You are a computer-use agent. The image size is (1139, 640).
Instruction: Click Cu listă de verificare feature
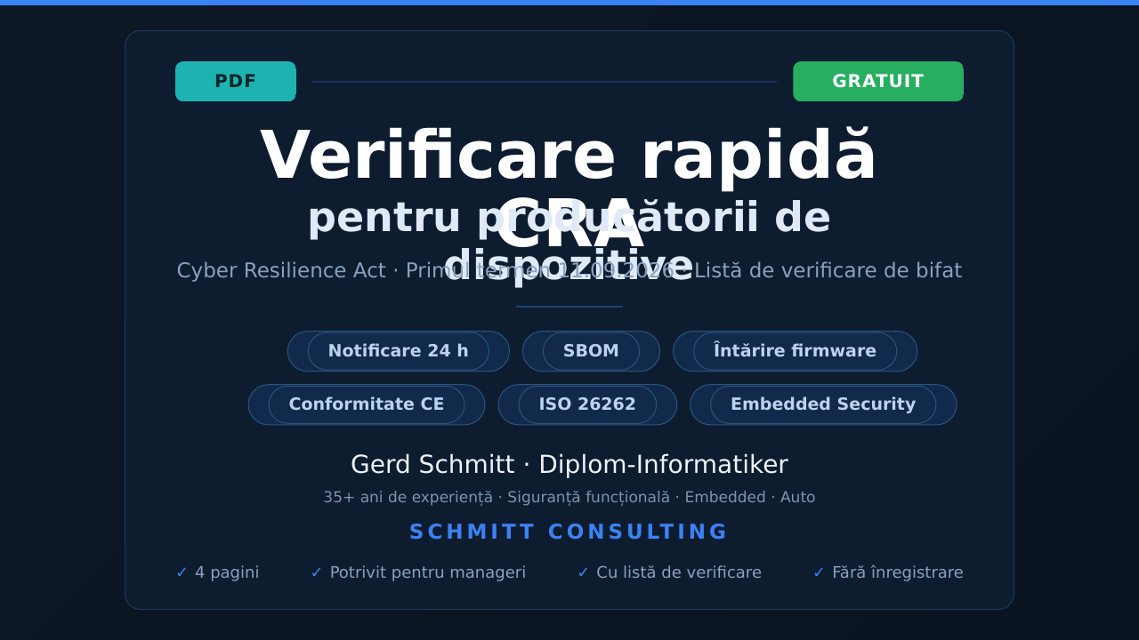pos(669,572)
